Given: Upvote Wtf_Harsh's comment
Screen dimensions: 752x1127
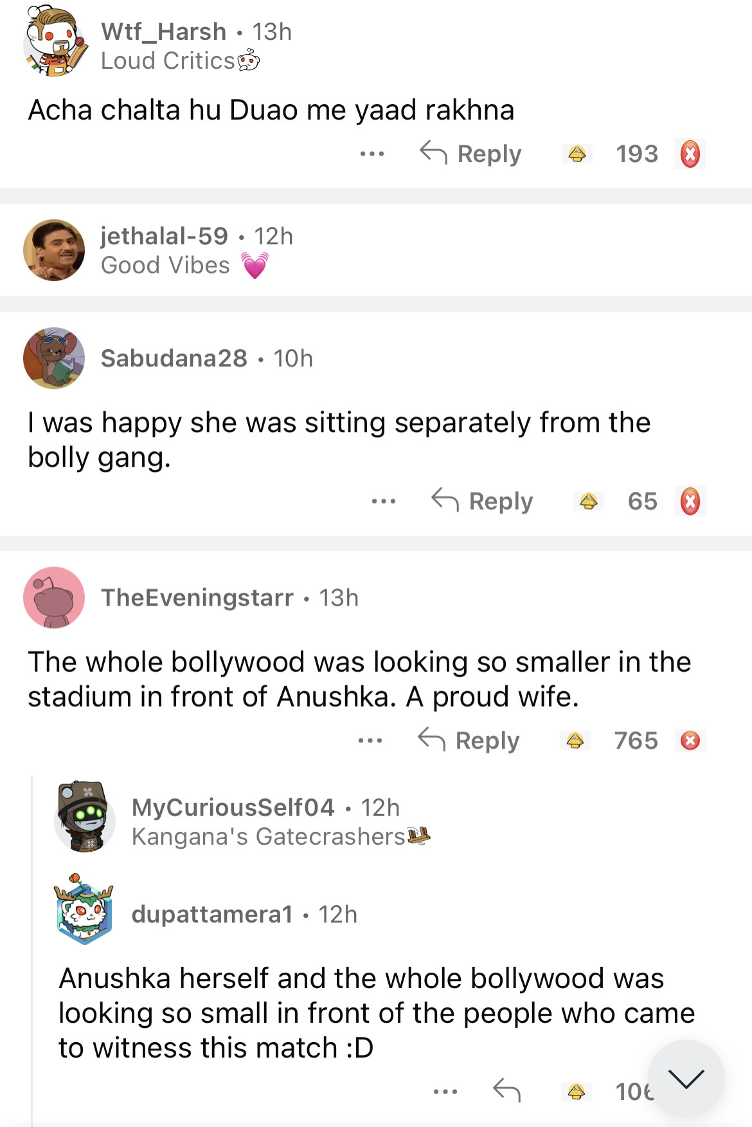Looking at the screenshot, I should (577, 154).
